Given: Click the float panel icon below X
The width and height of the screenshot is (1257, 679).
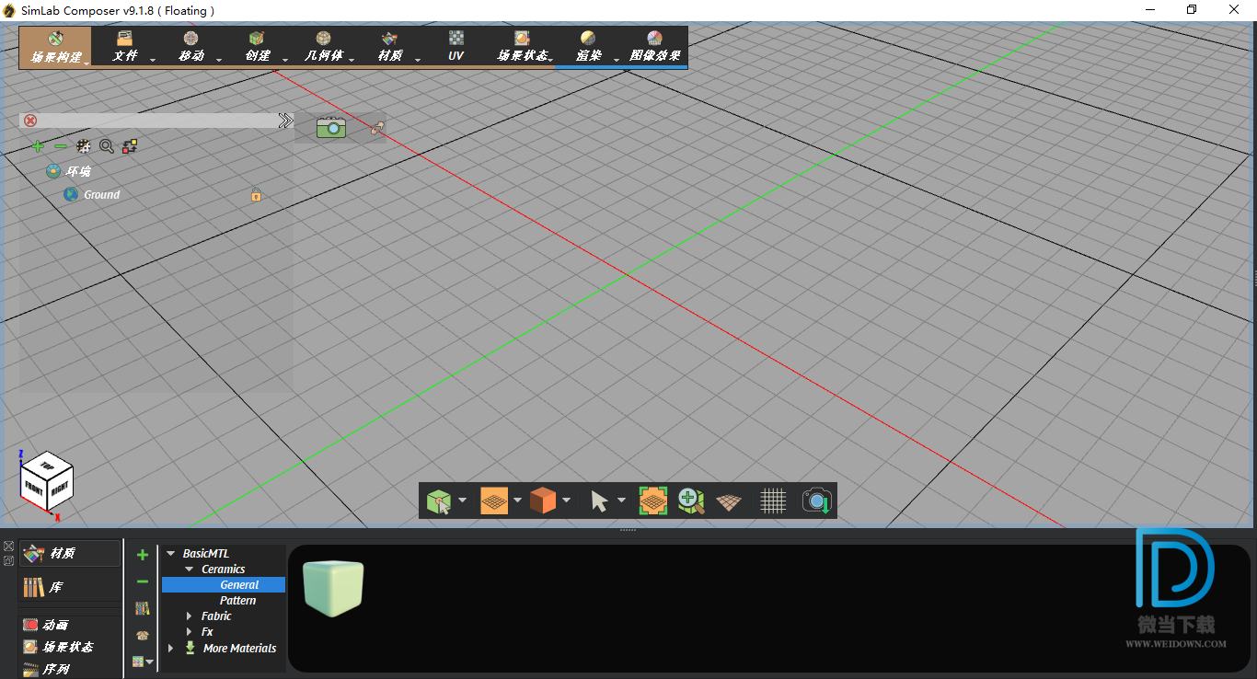Looking at the screenshot, I should 8,560.
